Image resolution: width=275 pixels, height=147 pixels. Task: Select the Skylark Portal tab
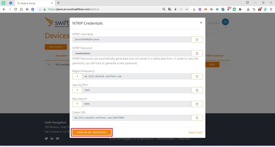35,3
